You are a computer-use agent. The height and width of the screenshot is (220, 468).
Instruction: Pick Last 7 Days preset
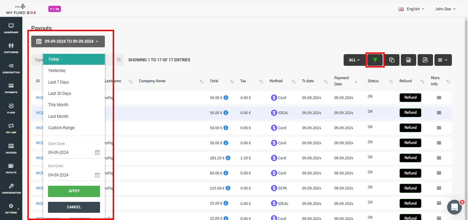(74, 82)
